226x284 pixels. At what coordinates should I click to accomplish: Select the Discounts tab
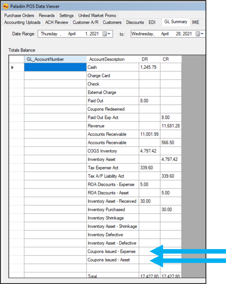(135, 22)
